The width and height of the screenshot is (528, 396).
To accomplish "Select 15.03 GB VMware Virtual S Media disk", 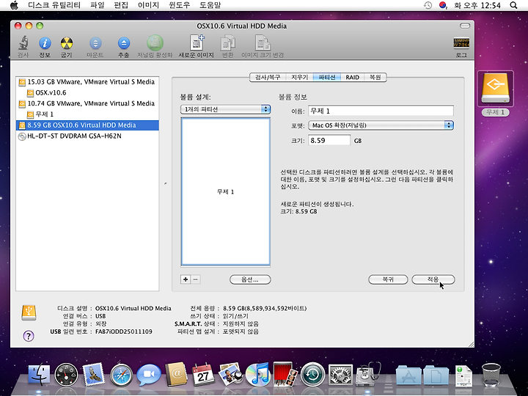I will tap(87, 82).
